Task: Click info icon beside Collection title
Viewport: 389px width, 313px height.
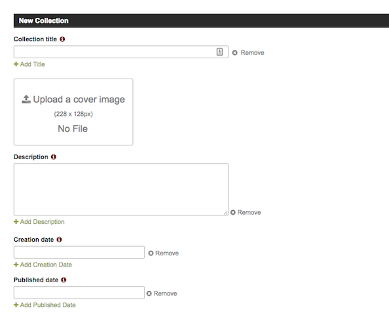Action: pos(62,39)
